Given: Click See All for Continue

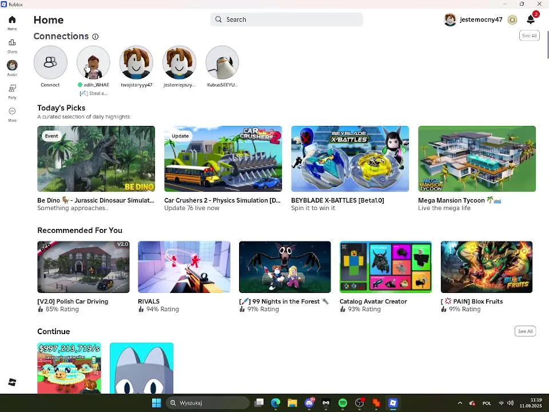Looking at the screenshot, I should (x=525, y=331).
